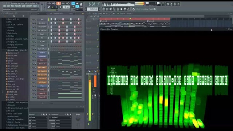This screenshot has width=233, height=131.
Task: Toggle the 3.2 countdown before recording
Action: (59, 3)
